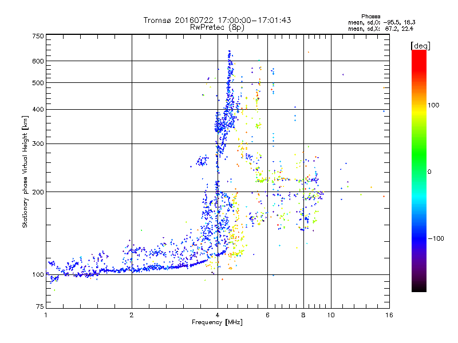
Task: Select the 'mean, sd,O: -95.5, 18.3' text
Action: point(381,22)
